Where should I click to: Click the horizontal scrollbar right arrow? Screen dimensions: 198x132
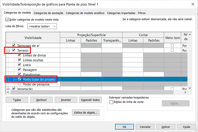pyautogui.click(x=185, y=92)
